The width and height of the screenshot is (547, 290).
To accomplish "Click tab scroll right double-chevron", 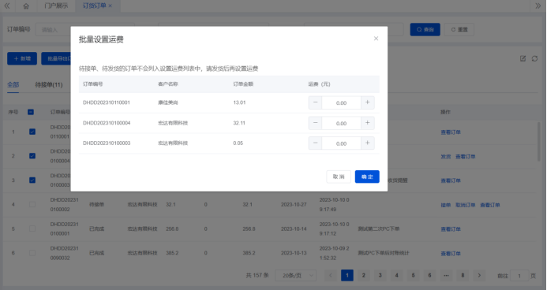I will pyautogui.click(x=538, y=6).
